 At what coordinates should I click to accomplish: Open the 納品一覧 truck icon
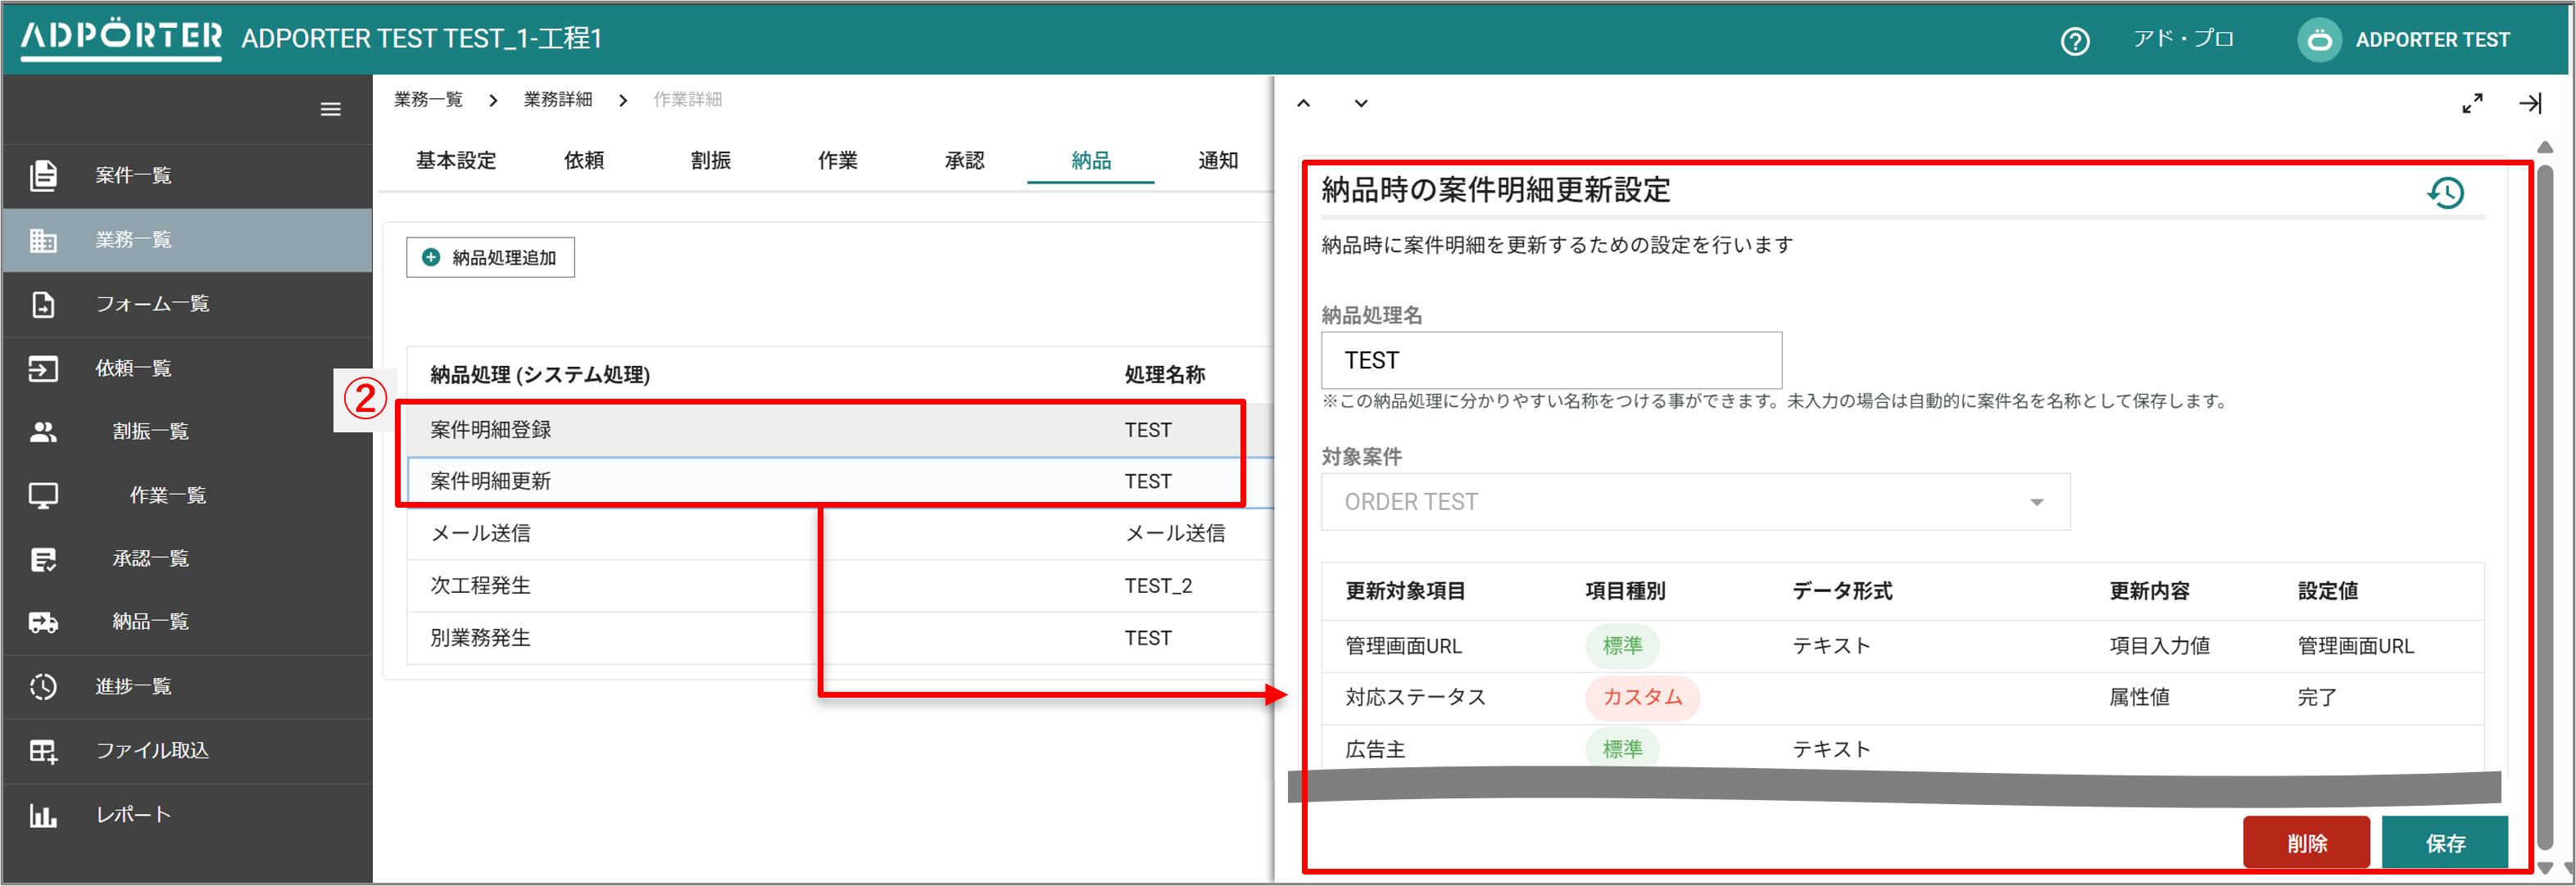point(43,622)
